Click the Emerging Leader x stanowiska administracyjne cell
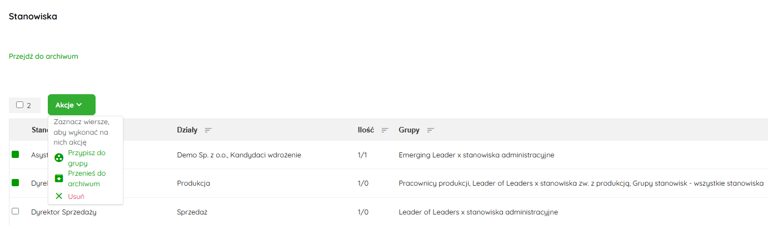Screen dimensions: 768x225 [x=476, y=155]
